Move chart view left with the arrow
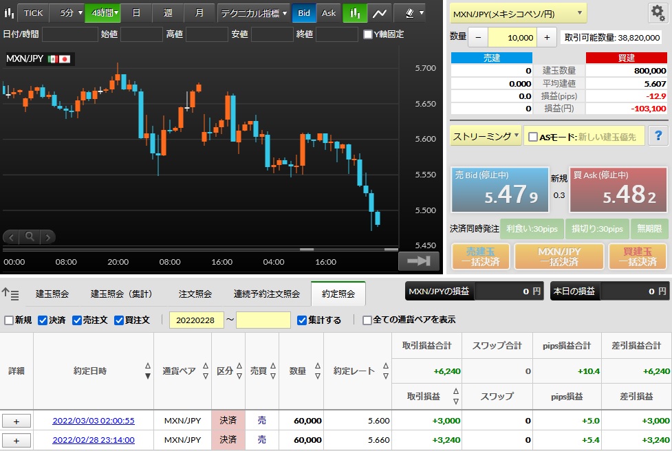672x451 pixels. [11, 237]
